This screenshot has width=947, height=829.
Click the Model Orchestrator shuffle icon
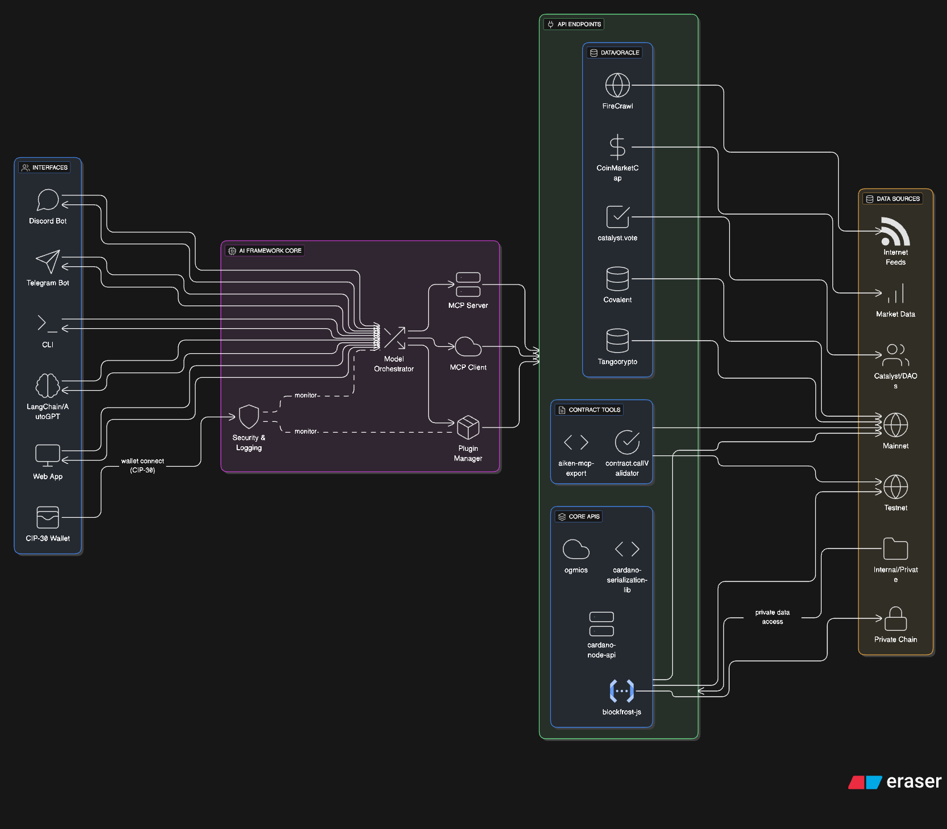[394, 338]
